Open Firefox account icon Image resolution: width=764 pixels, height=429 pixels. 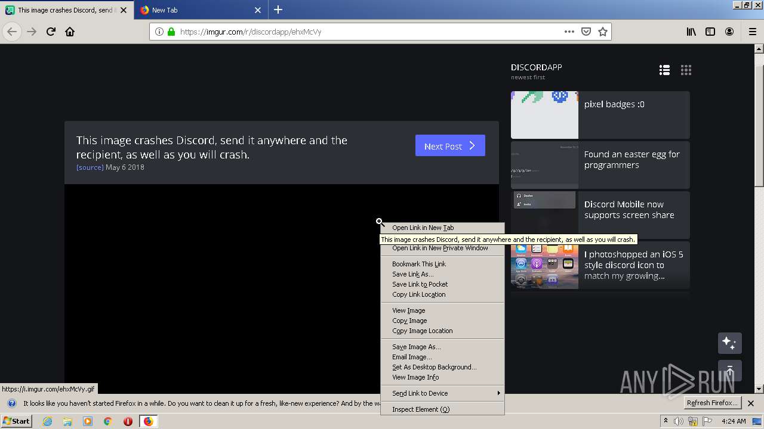[x=729, y=32]
